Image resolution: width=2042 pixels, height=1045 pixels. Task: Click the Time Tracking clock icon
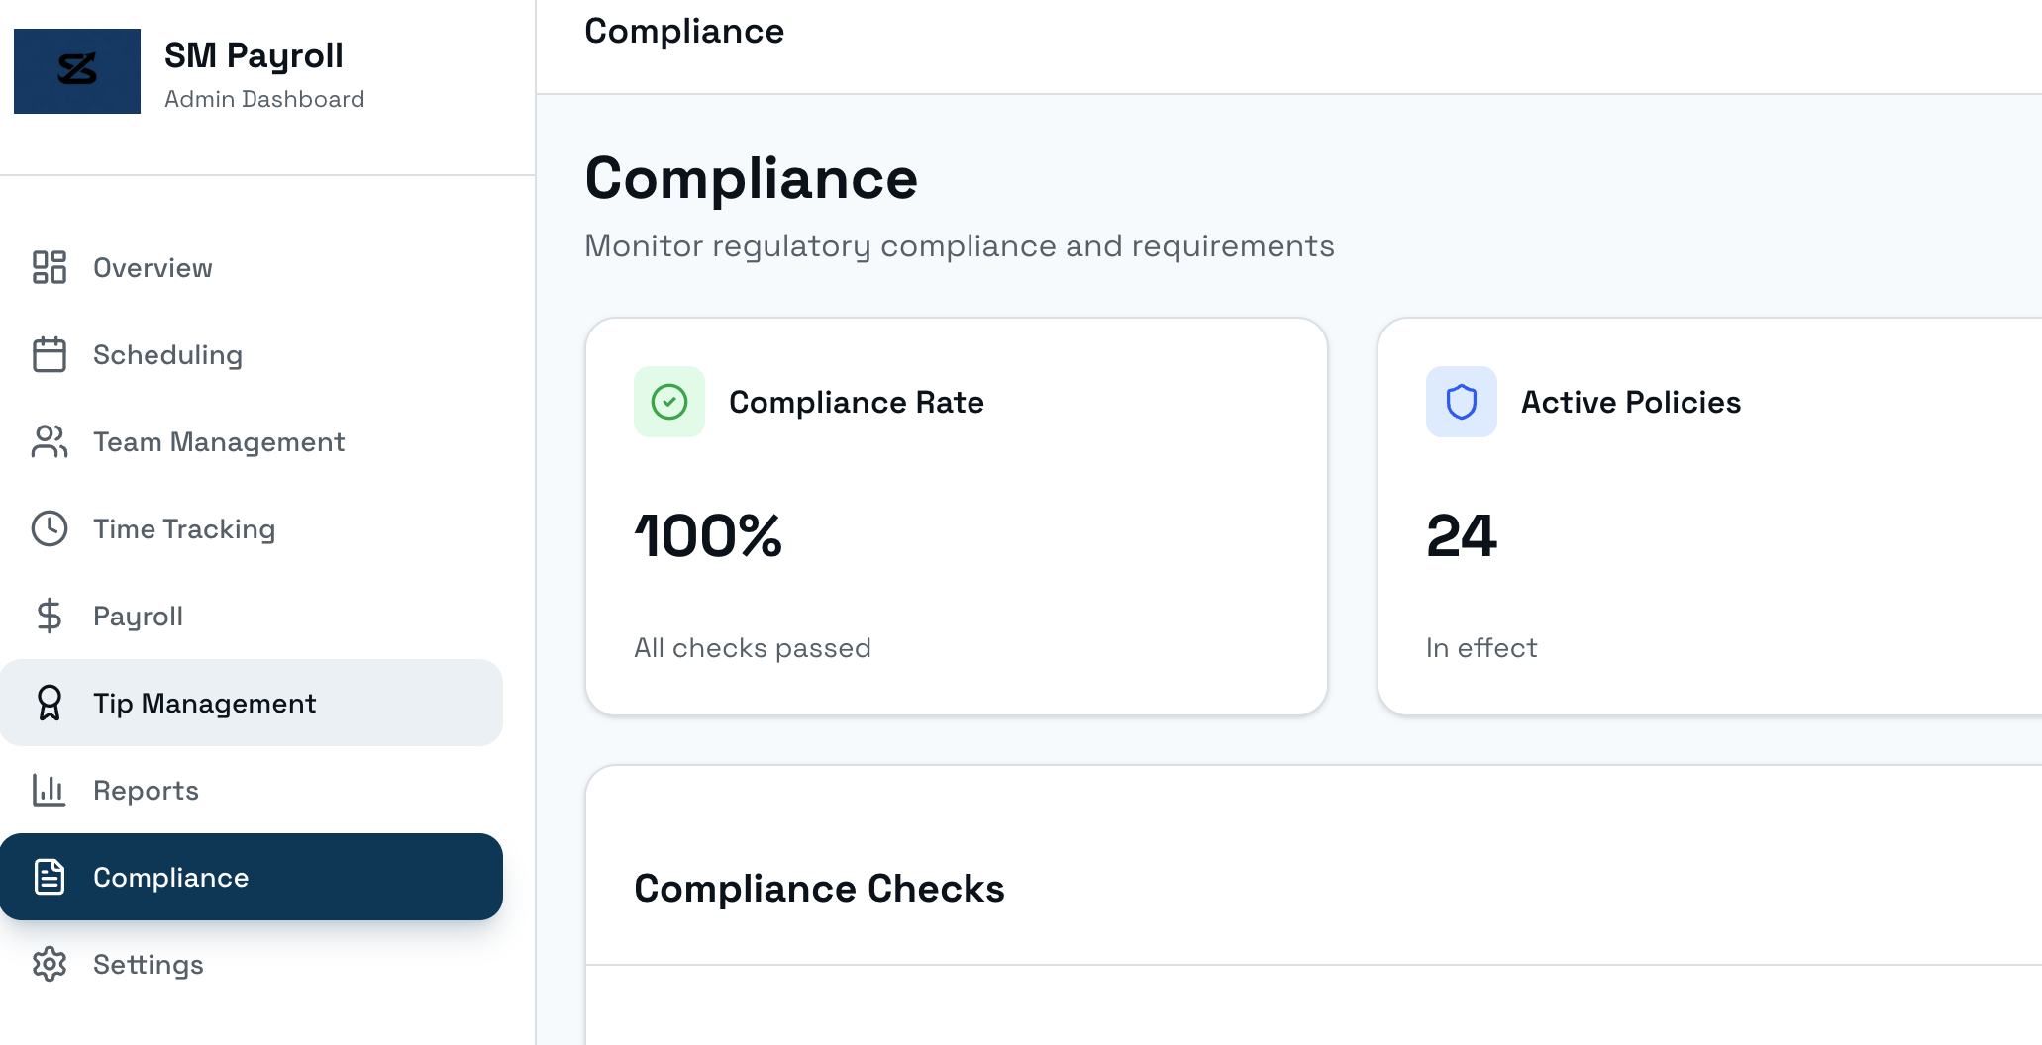[49, 528]
